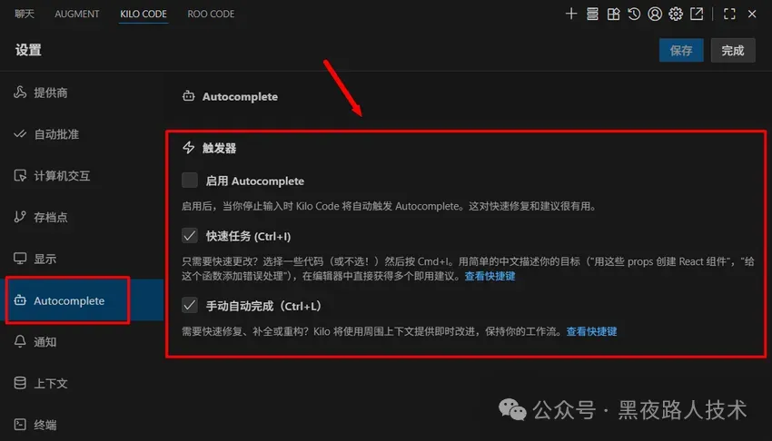772x441 pixels.
Task: Click the 设置 page title
Action: pyautogui.click(x=28, y=50)
